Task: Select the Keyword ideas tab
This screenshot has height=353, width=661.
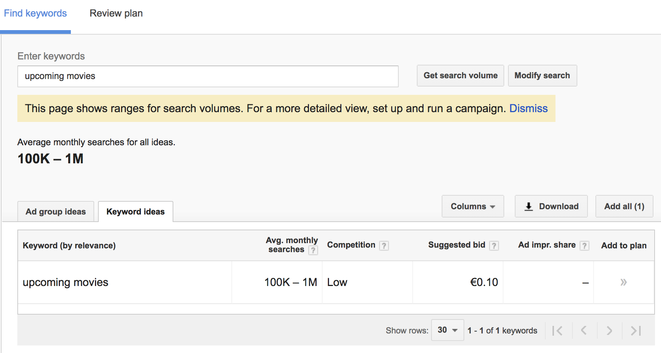Action: 135,211
